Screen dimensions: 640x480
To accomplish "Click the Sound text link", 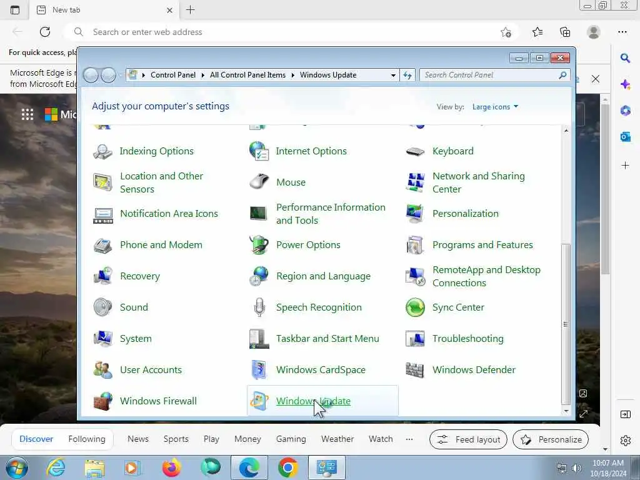I will [134, 307].
